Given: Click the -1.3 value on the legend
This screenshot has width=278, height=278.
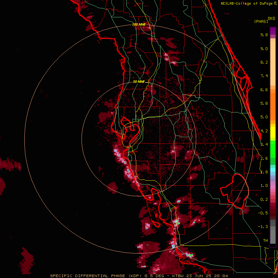Looking at the screenshot, I should pyautogui.click(x=263, y=227).
